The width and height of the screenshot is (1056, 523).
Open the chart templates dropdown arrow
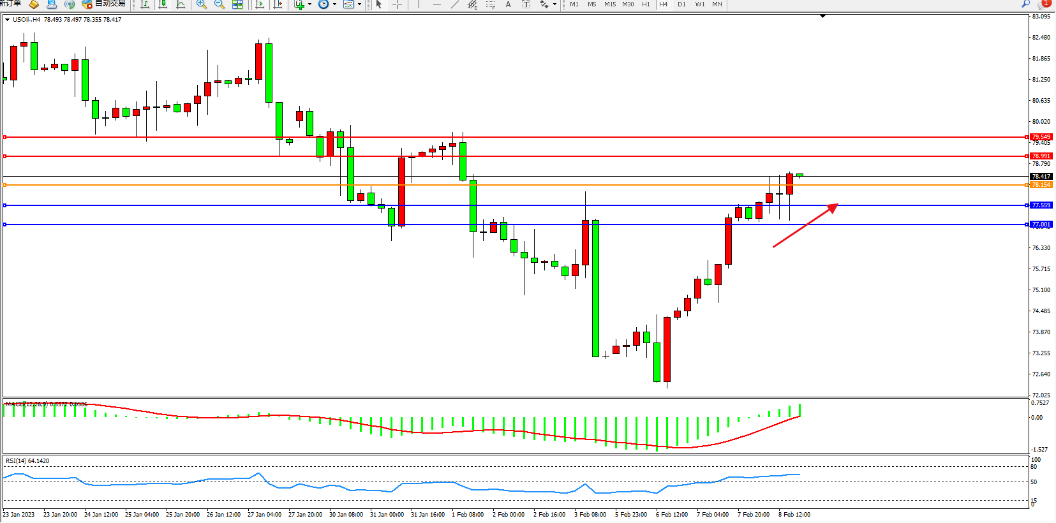tap(359, 4)
